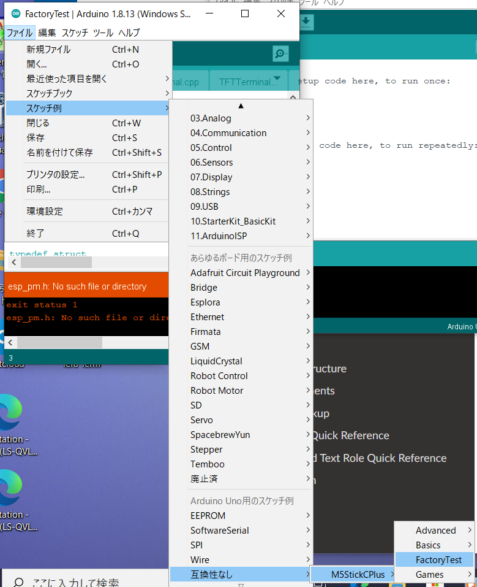
Task: Open the Serial Monitor magnifier icon
Action: (x=280, y=54)
